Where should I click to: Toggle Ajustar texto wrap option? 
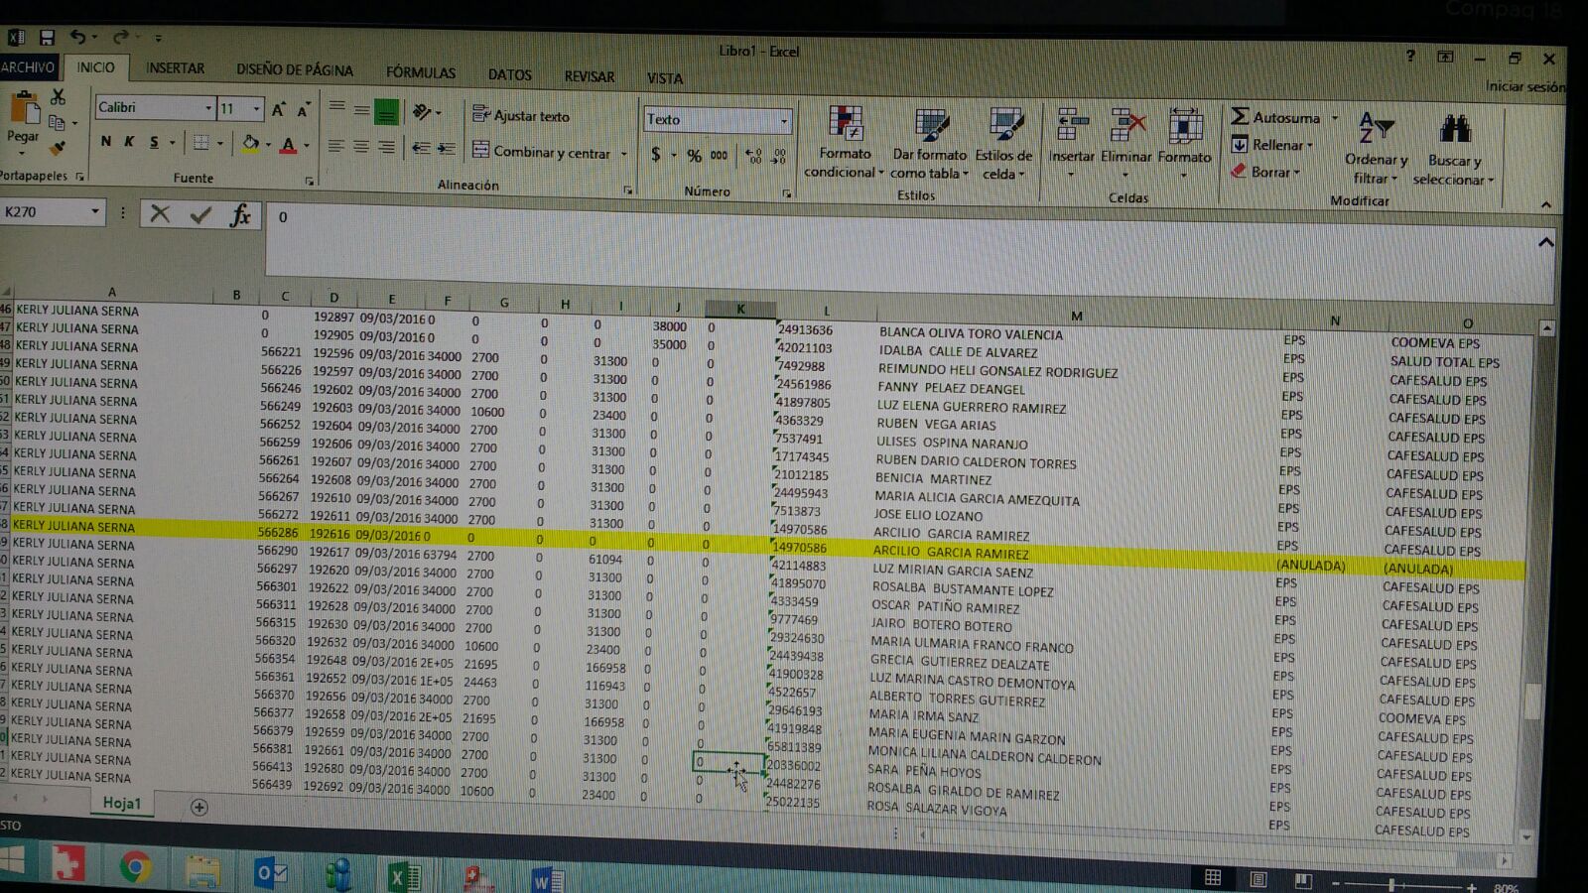pos(521,116)
